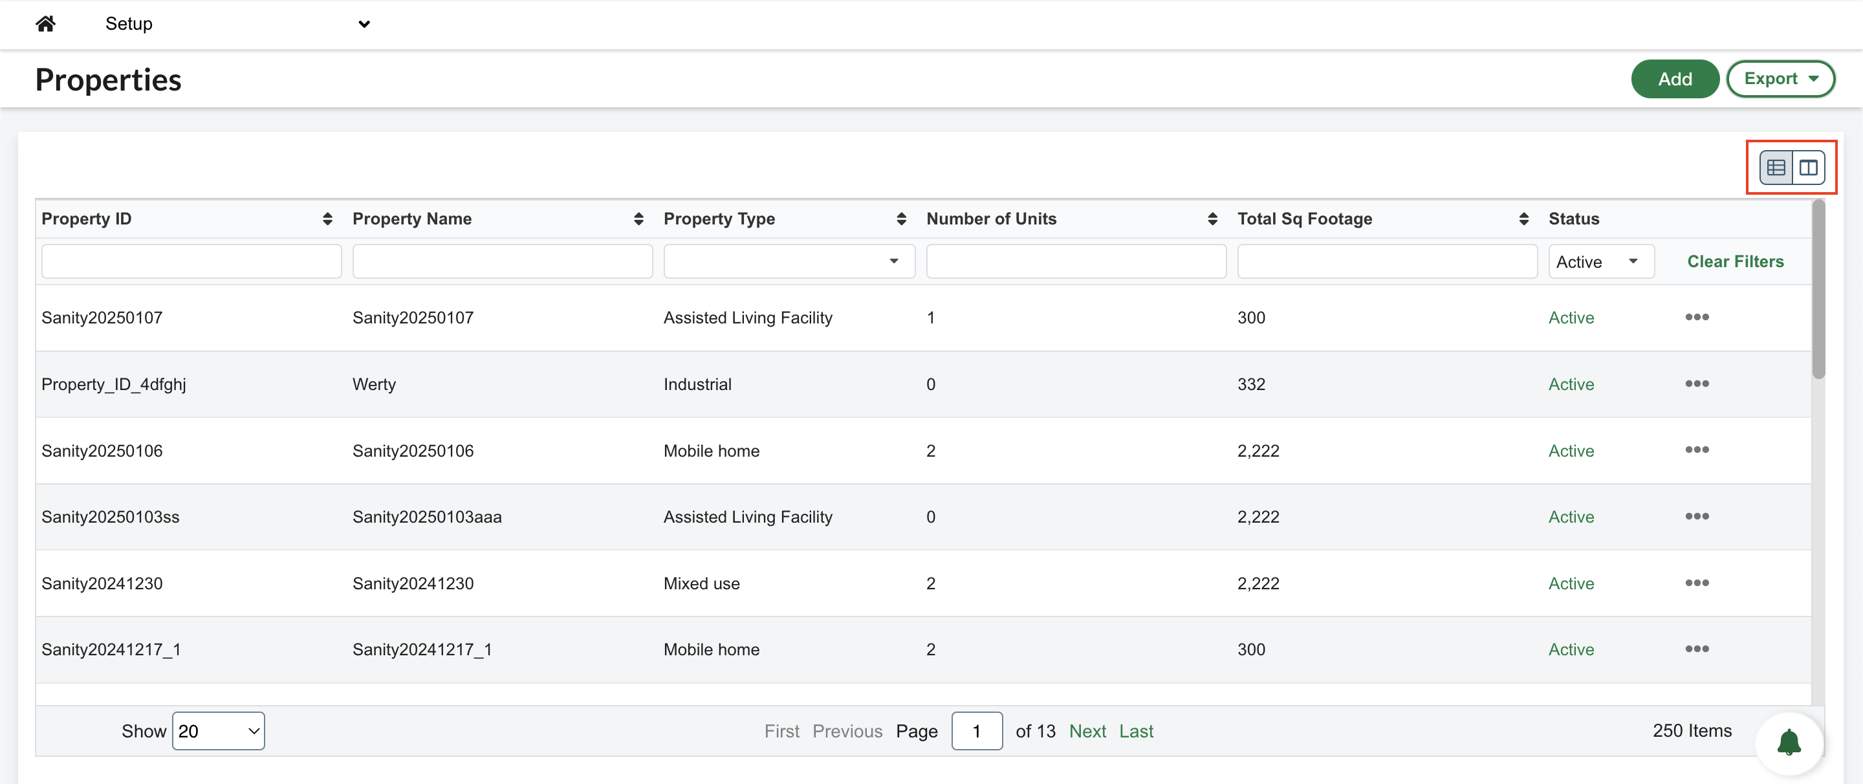This screenshot has width=1863, height=784.
Task: Go to Next page link
Action: (x=1087, y=731)
